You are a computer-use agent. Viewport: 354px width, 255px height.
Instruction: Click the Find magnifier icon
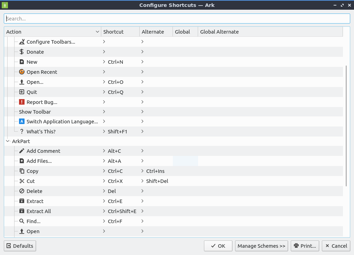pyautogui.click(x=22, y=221)
